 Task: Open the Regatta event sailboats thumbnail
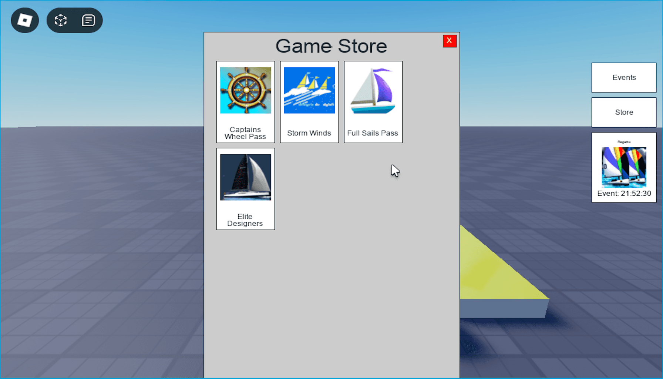pos(624,167)
